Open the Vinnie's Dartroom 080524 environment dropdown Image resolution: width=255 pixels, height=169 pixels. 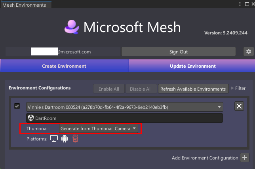pos(125,107)
